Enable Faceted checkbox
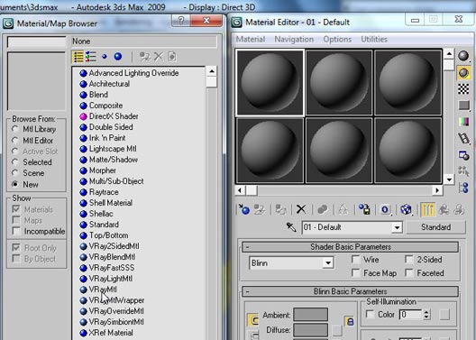 coord(409,273)
